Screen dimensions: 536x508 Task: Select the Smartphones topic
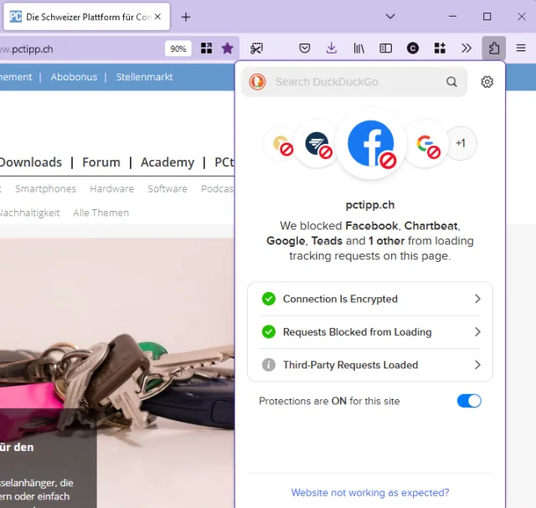tap(45, 188)
